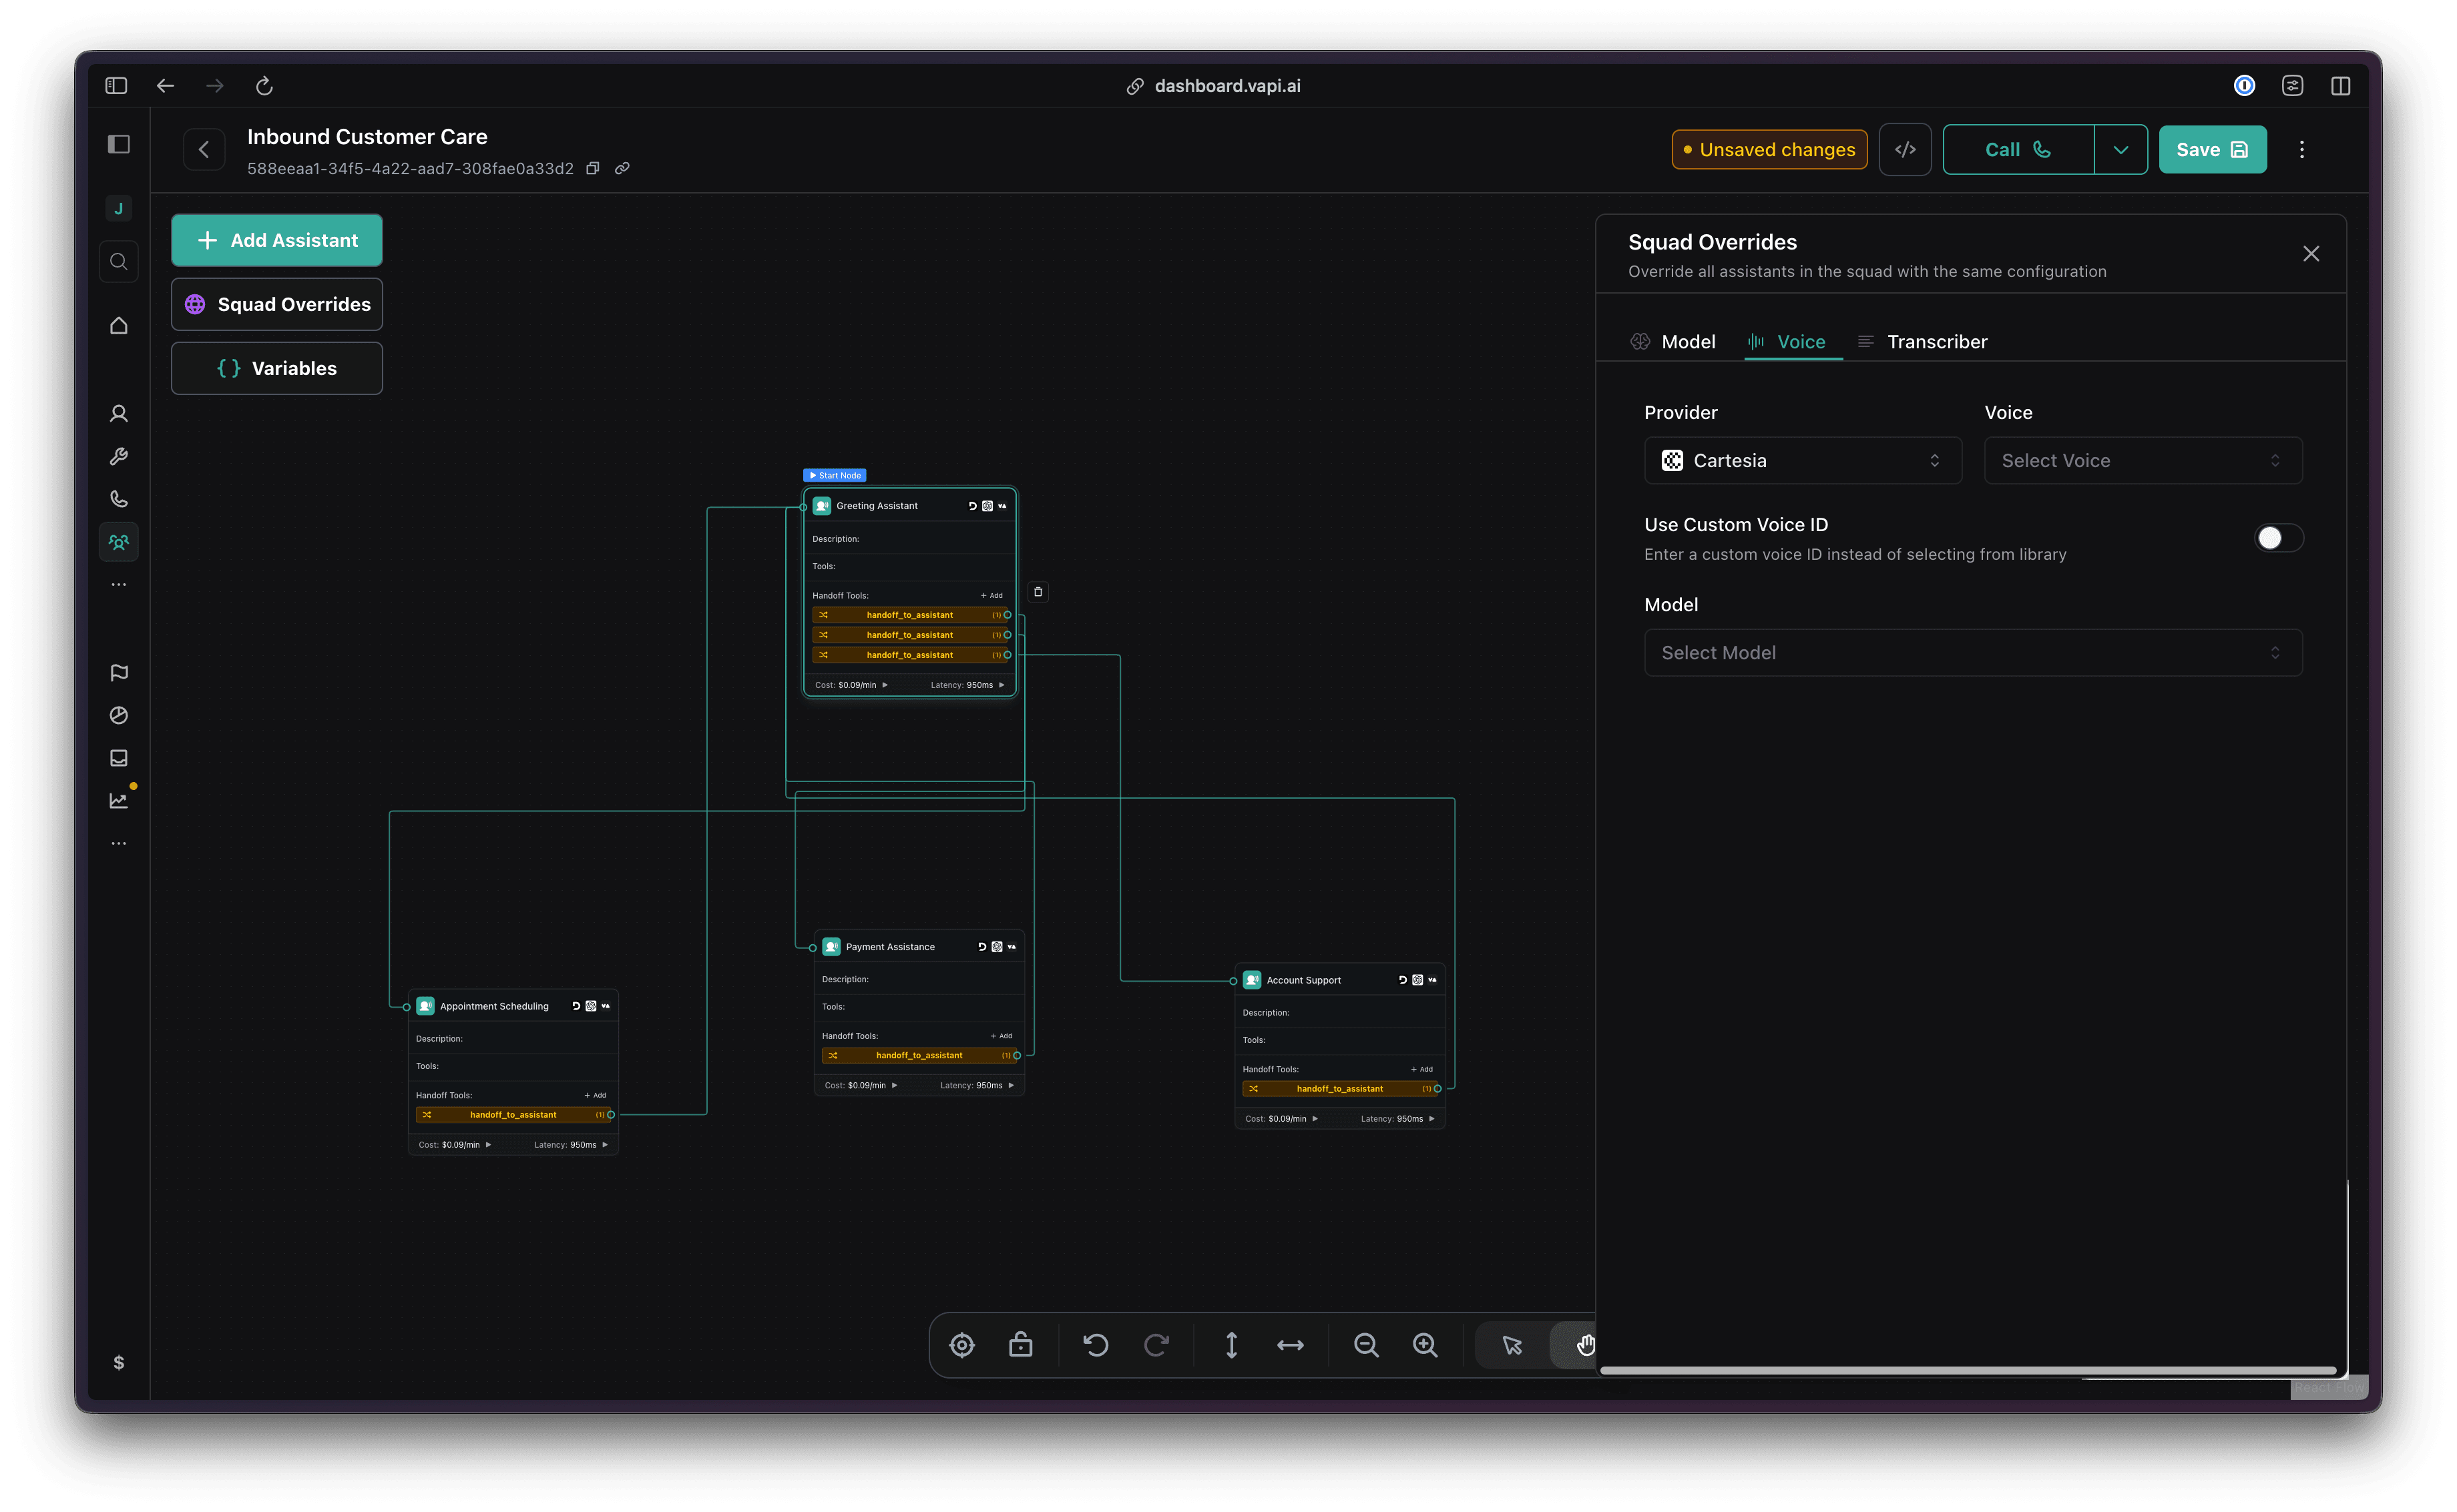Copy the squad ID with copy icon
This screenshot has width=2457, height=1512.
[592, 168]
